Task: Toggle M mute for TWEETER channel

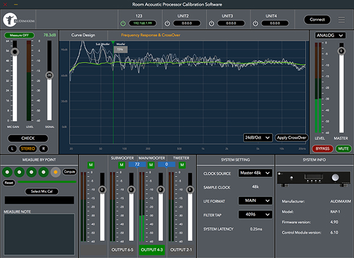Action: pos(182,165)
